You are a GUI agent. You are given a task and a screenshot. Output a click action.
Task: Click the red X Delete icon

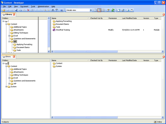point(28,10)
